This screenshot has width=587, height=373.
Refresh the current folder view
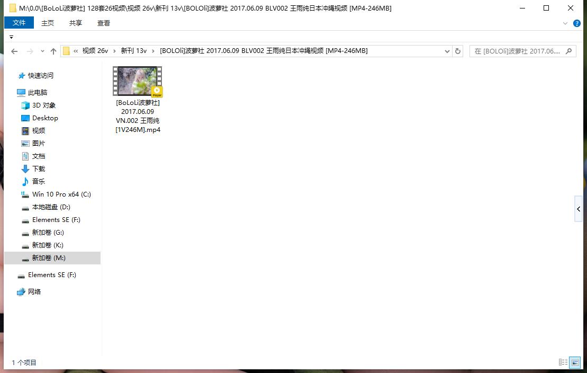[458, 51]
